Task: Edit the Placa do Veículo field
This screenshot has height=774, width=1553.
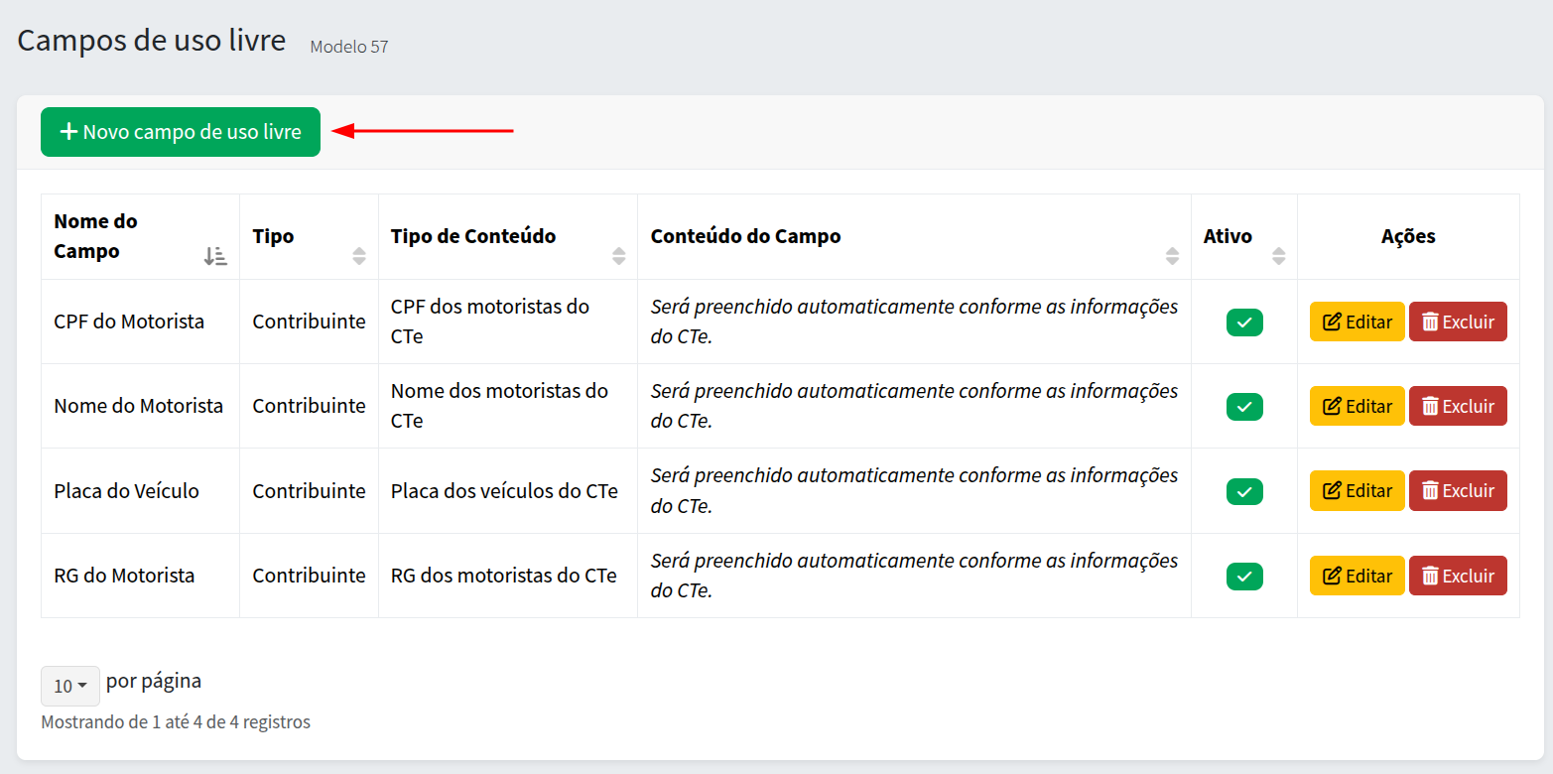Action: (x=1357, y=490)
